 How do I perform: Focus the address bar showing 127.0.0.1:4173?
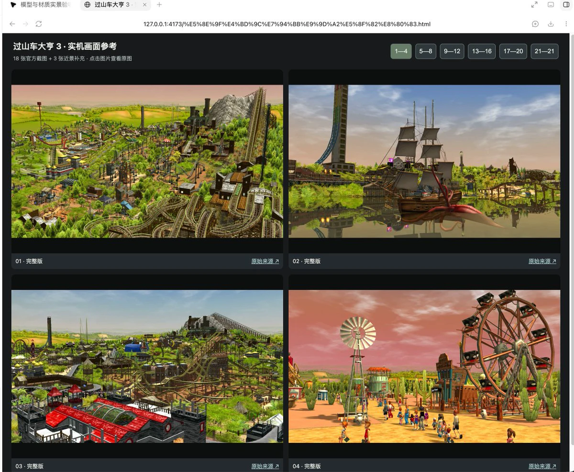point(287,24)
